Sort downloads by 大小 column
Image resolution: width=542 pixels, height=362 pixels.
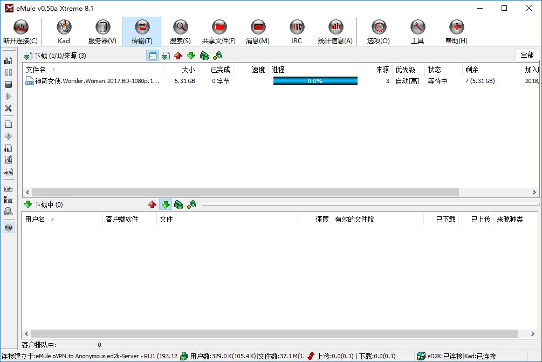tap(181, 70)
